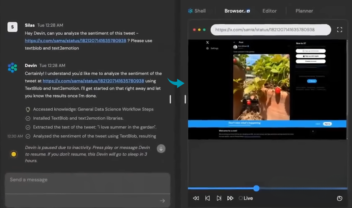Viewport: 352px width, 208px height.
Task: Click the 12:30 AM timestamp
Action: coord(15,136)
